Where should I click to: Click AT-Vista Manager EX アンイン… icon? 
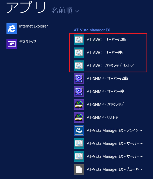coord(79,130)
